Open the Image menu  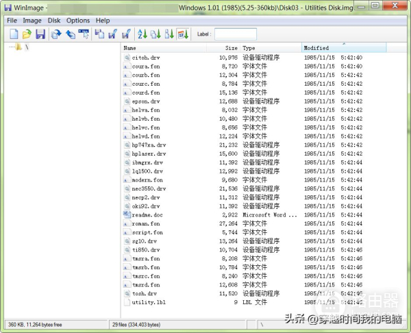[x=32, y=21]
